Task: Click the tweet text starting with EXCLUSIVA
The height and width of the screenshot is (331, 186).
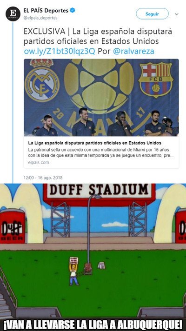Action: click(x=98, y=36)
